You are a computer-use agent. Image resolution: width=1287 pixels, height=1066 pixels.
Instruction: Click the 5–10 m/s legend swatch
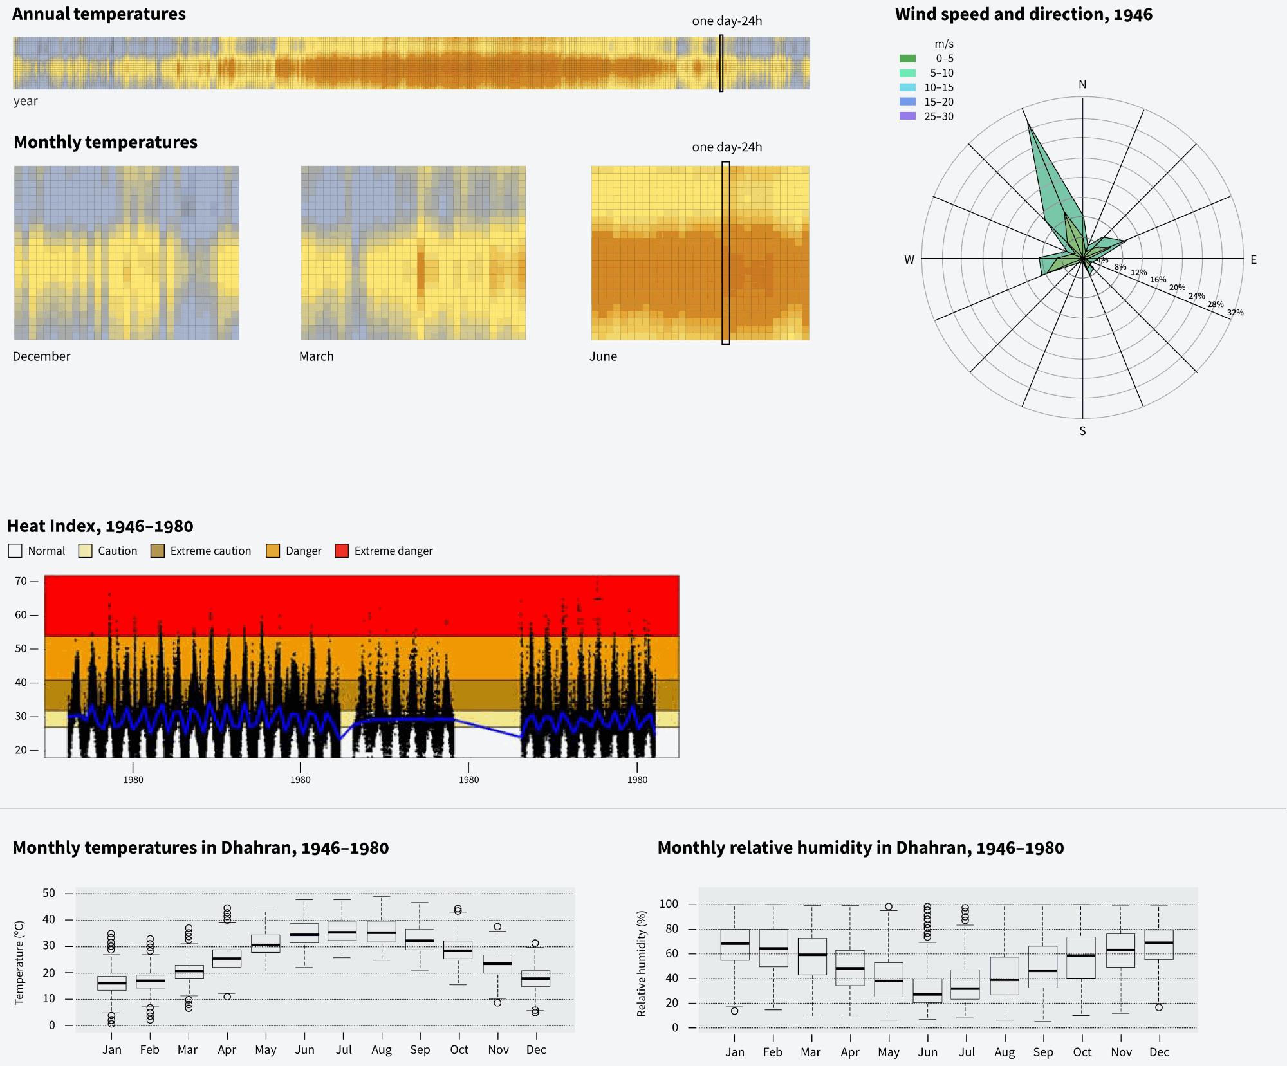[x=907, y=73]
